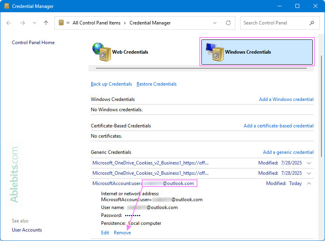Click the MicrosoftAccount:user outlook.com entry
The image size is (325, 241).
click(x=143, y=183)
